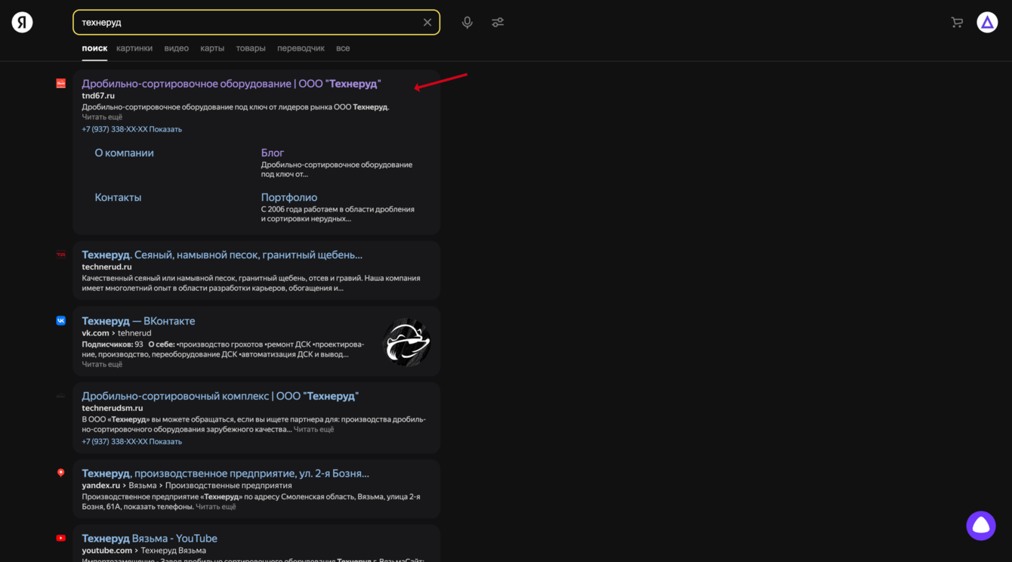1012x562 pixels.
Task: Open search settings sliders icon
Action: (498, 23)
